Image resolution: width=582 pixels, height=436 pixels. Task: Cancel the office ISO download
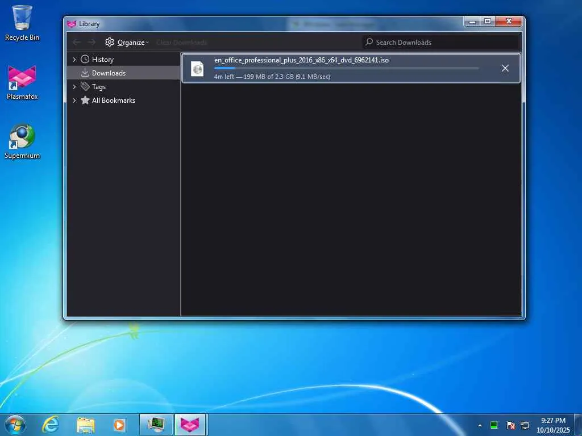point(505,68)
